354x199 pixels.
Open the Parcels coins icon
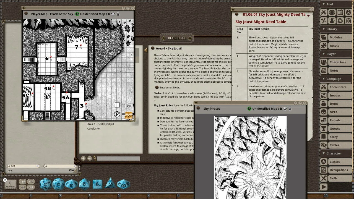pyautogui.click(x=324, y=120)
